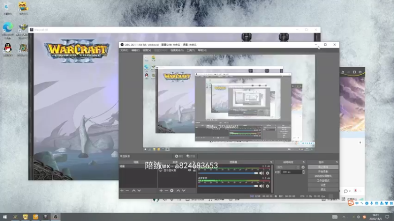Screen dimensions: 394x221
Task: Enable Studio Mode from the Controls panel
Action: [x=323, y=180]
